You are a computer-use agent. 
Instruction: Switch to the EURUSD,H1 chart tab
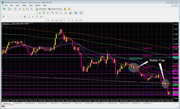tap(18, 103)
